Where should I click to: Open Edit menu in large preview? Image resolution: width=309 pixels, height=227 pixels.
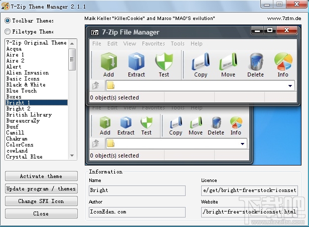pos(112,43)
